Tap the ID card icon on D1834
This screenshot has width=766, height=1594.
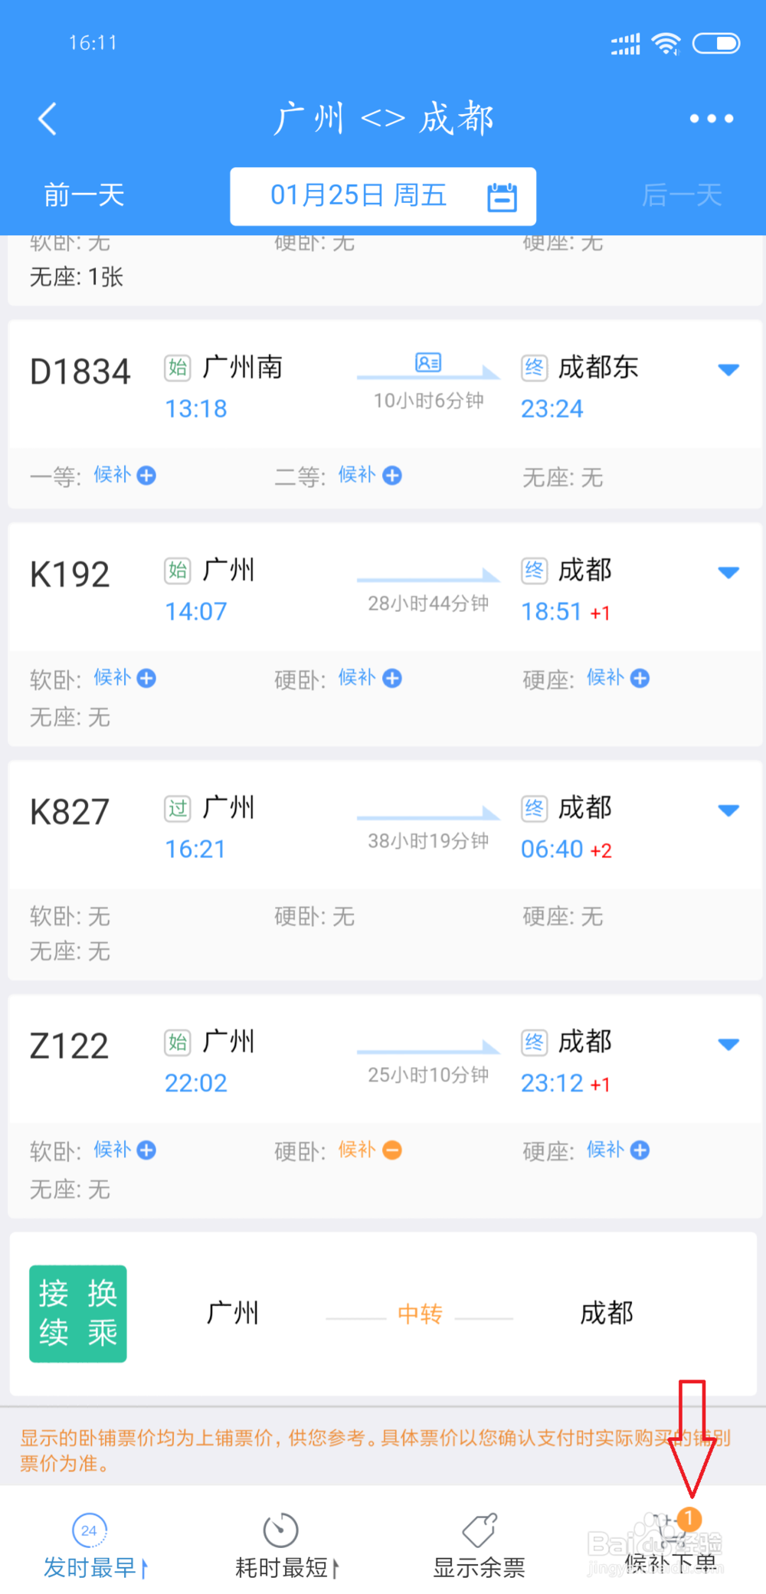428,362
